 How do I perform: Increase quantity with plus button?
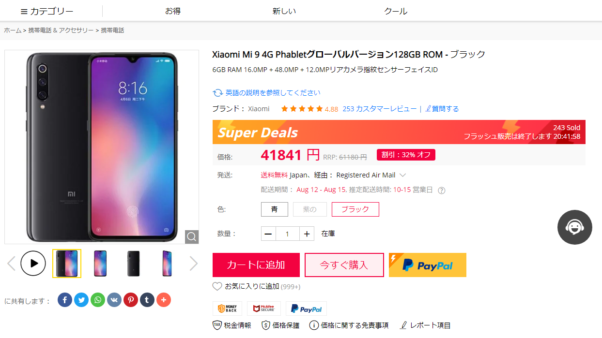coord(307,234)
